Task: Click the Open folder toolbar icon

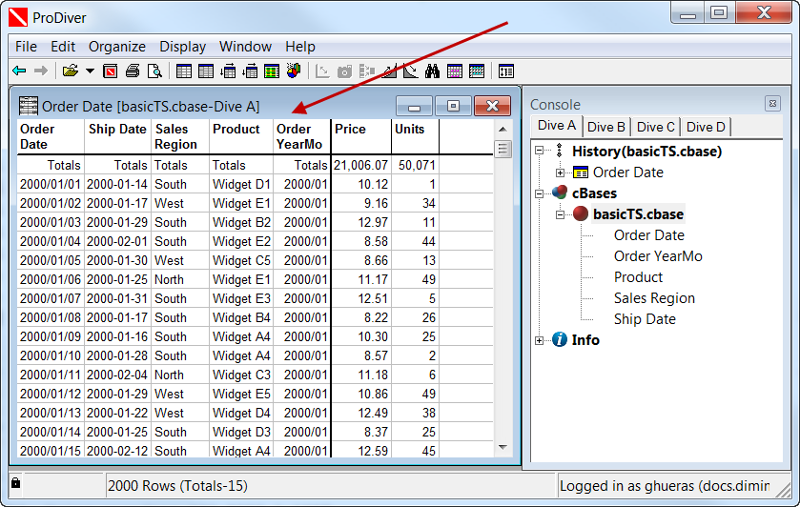Action: (70, 71)
